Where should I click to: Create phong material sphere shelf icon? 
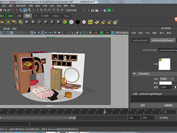click(x=46, y=22)
